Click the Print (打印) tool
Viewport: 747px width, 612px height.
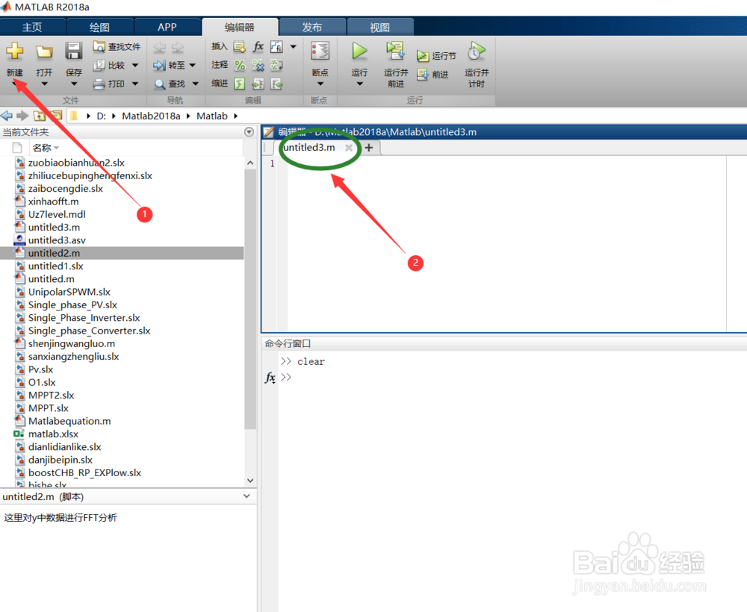click(110, 84)
